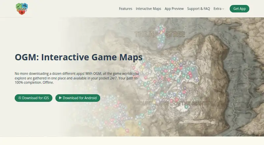The width and height of the screenshot is (264, 145).
Task: Click Download for Android button
Action: 78,98
